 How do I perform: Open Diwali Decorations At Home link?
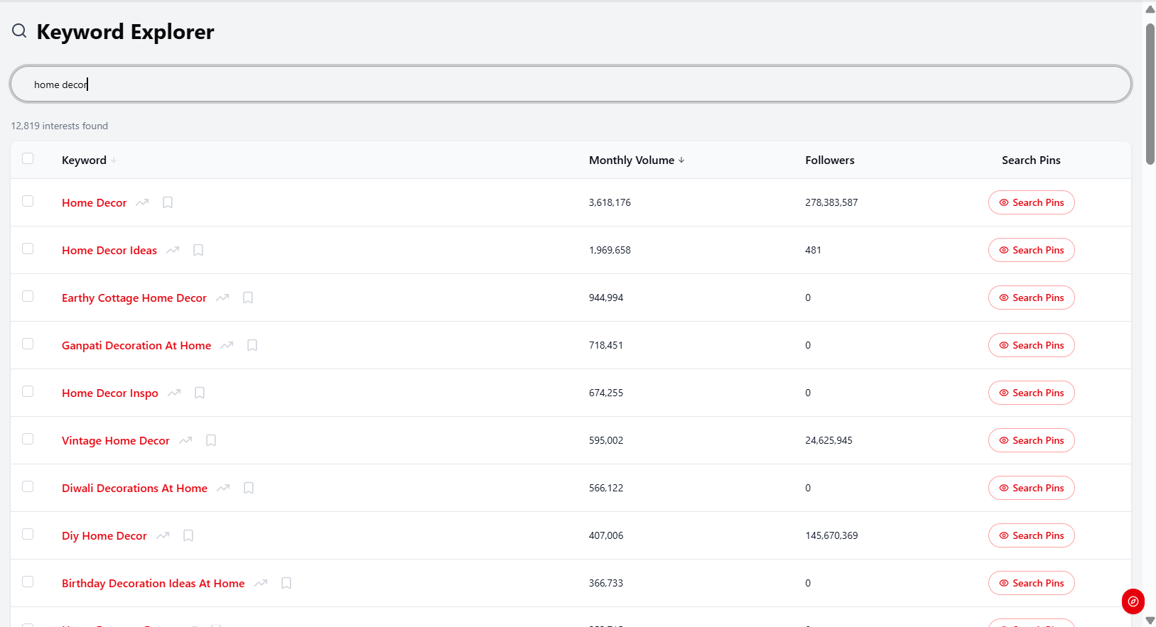pyautogui.click(x=134, y=489)
